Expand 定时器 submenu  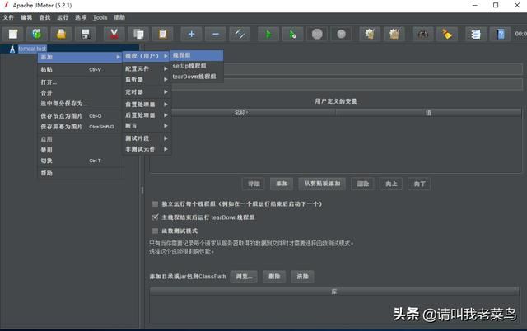pyautogui.click(x=147, y=91)
